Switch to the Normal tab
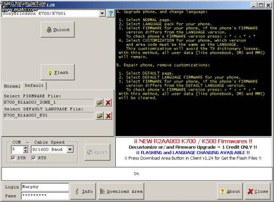The width and height of the screenshot is (274, 202). (x=12, y=86)
